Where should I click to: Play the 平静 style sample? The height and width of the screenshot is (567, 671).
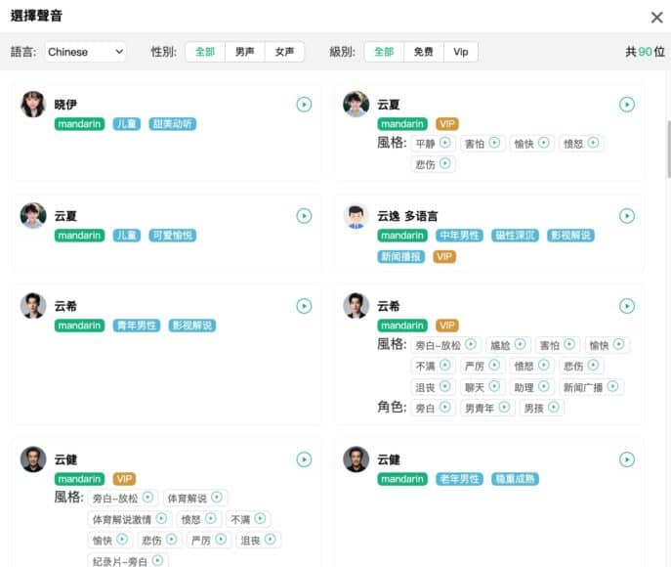click(444, 143)
